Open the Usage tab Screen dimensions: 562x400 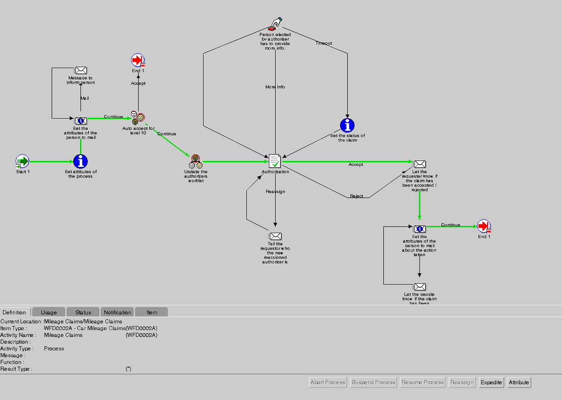tap(49, 312)
